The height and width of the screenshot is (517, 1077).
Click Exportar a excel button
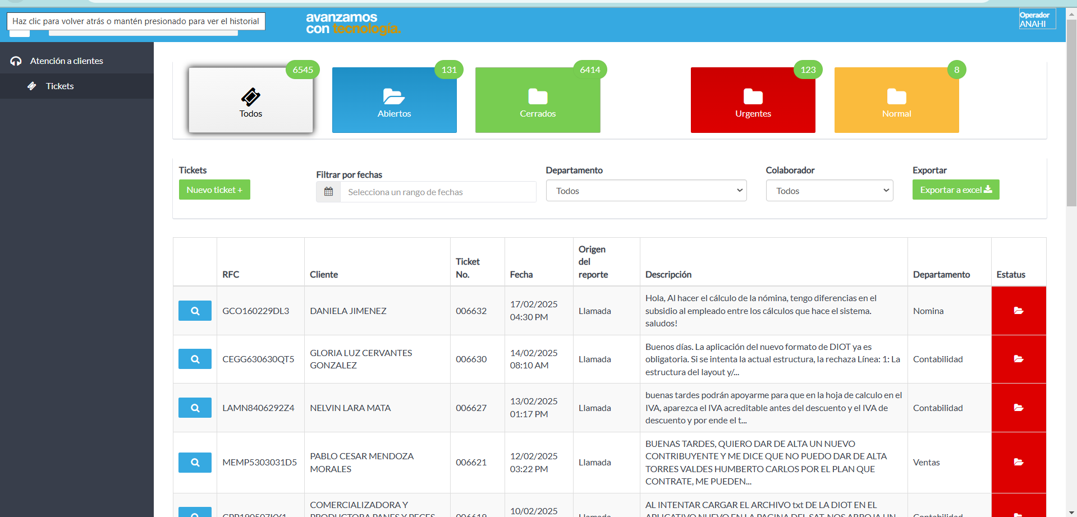pyautogui.click(x=955, y=190)
